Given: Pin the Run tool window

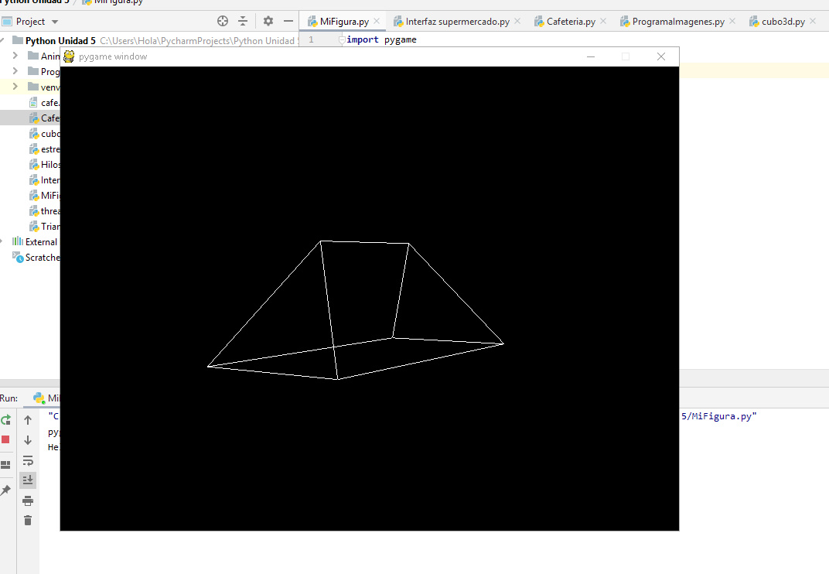Looking at the screenshot, I should 6,489.
